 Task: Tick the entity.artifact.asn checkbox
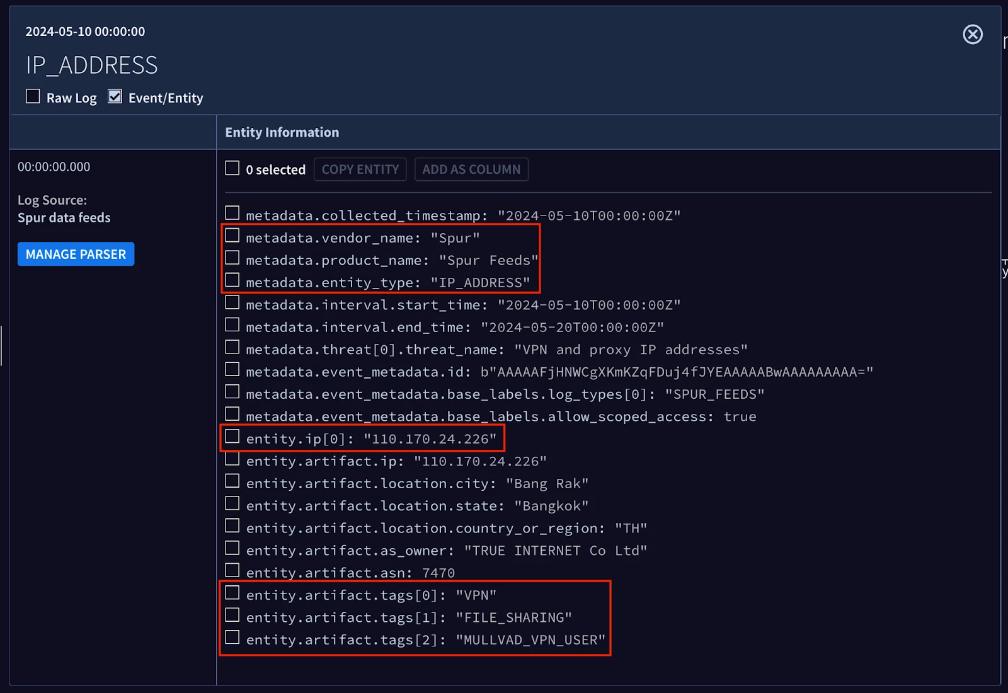pyautogui.click(x=232, y=570)
